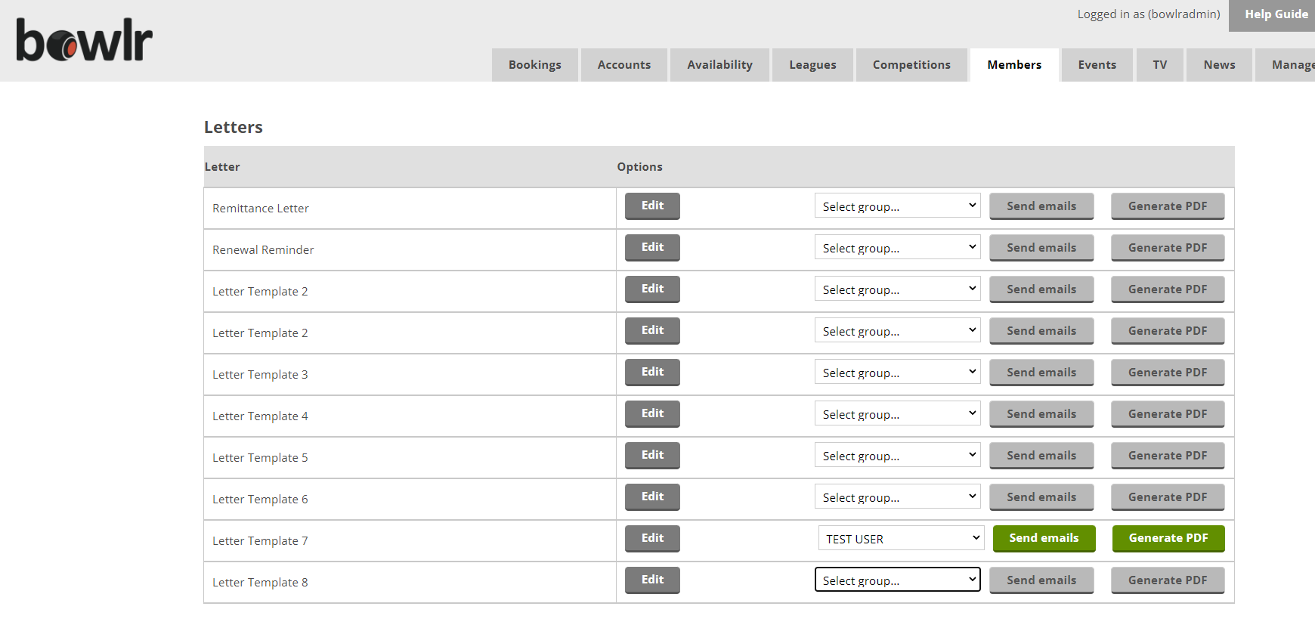
Task: Generate PDF for Letter Template 7
Action: click(x=1168, y=538)
